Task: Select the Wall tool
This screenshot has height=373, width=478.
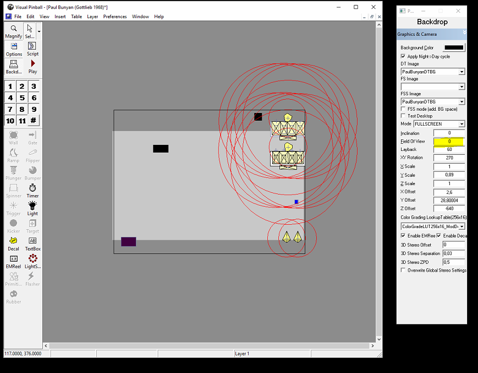Action: 13,138
